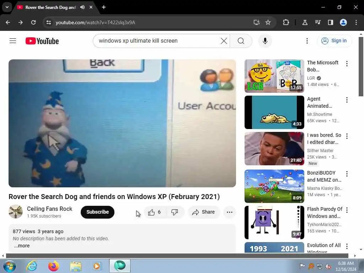Close the Rover the Search Dog tab
The height and width of the screenshot is (273, 364).
click(91, 7)
